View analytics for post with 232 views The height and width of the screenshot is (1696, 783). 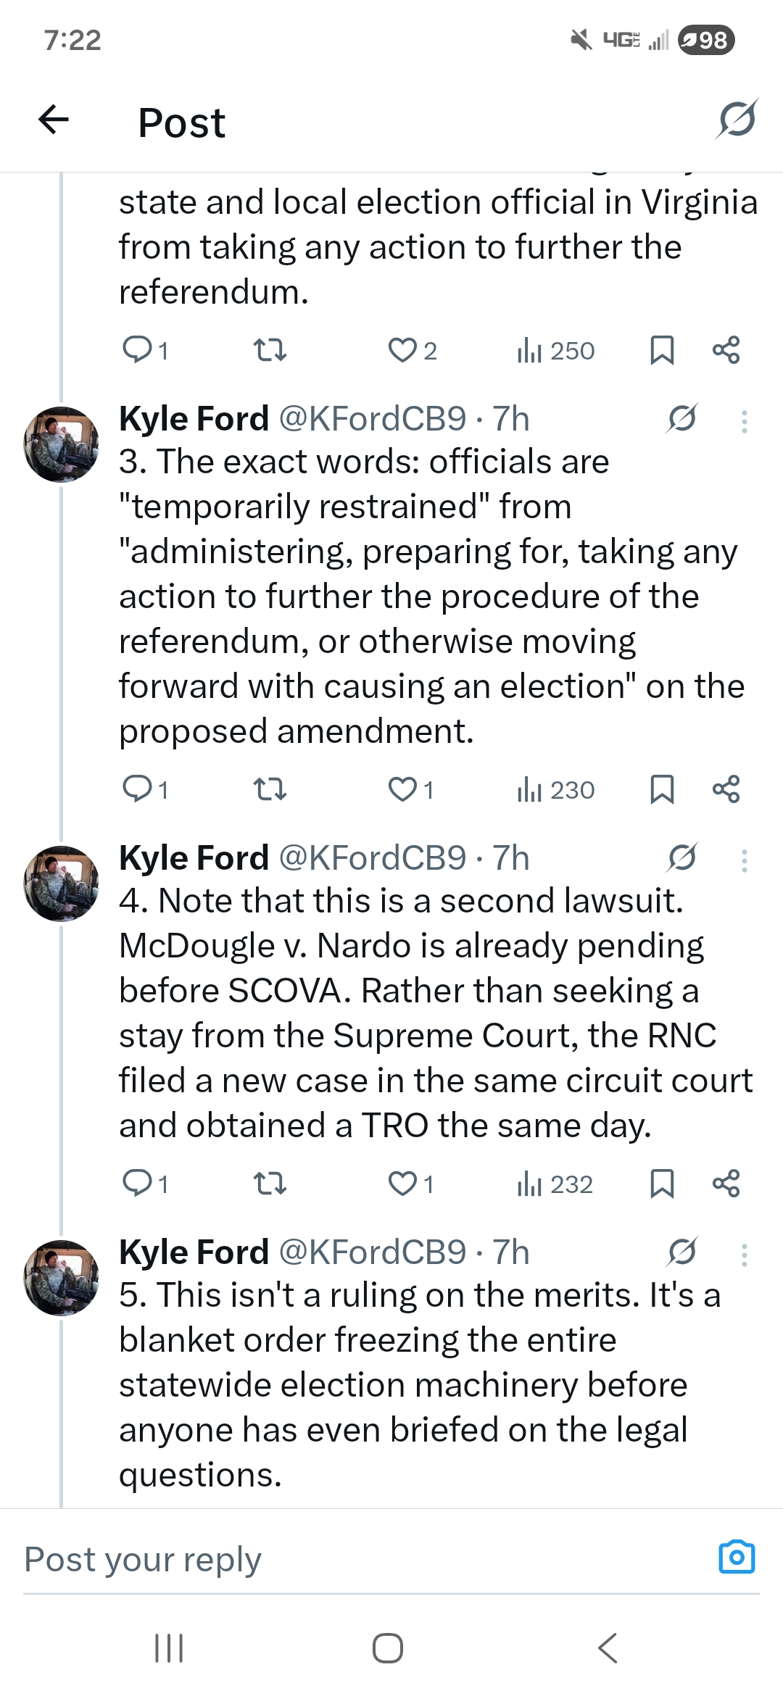tap(555, 1184)
